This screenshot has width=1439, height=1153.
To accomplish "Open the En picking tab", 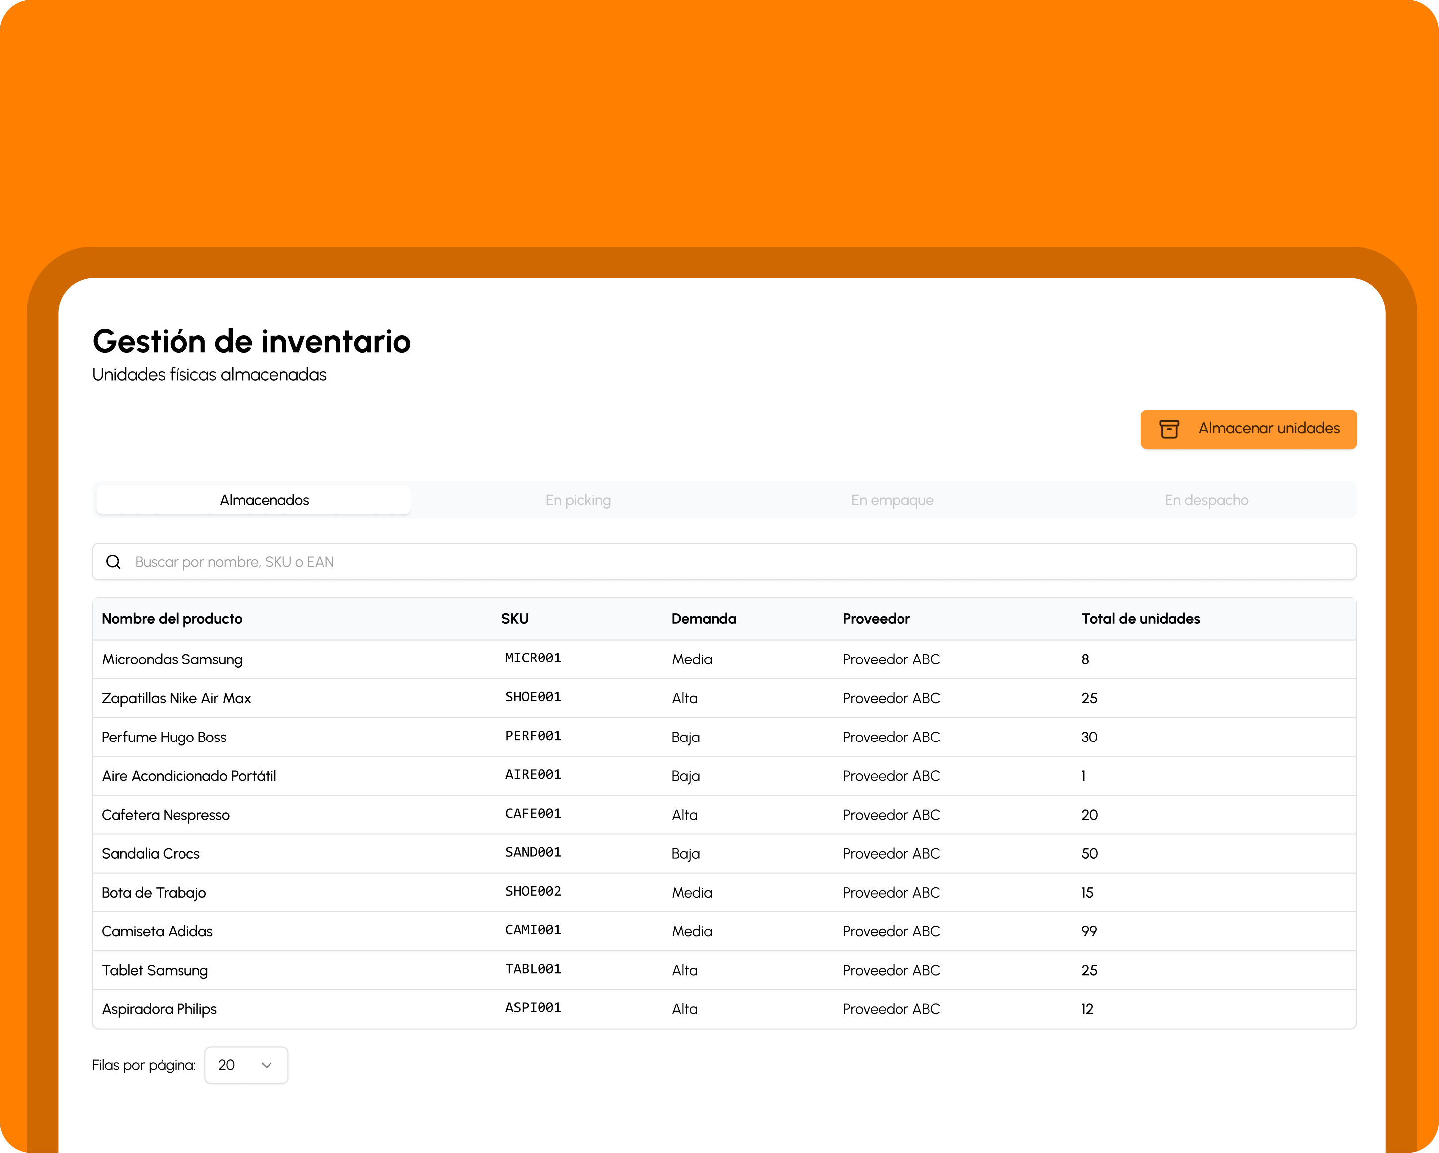I will (x=578, y=500).
